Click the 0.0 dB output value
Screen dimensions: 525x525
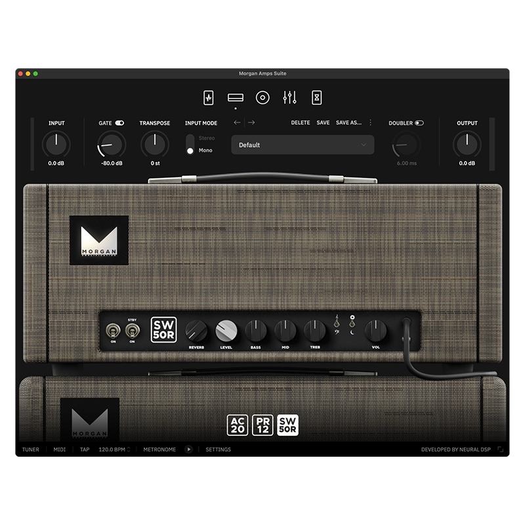[x=467, y=163]
